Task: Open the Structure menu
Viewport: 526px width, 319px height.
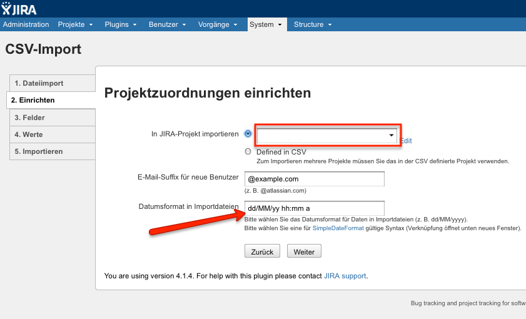Action: pos(313,24)
